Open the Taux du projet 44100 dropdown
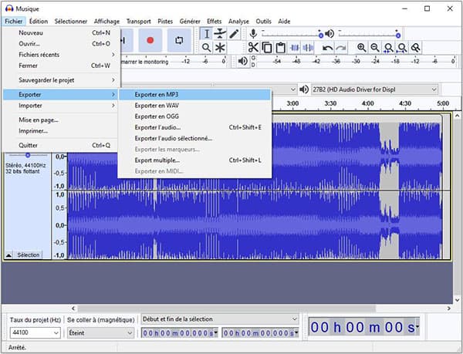This screenshot has height=354, width=463. (x=35, y=332)
